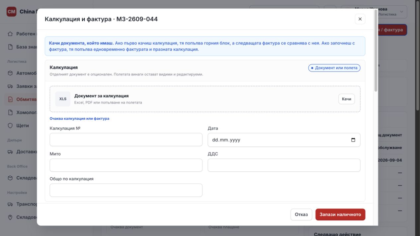420x236 pixels.
Task: Click into the Дата date field
Action: coord(284,140)
